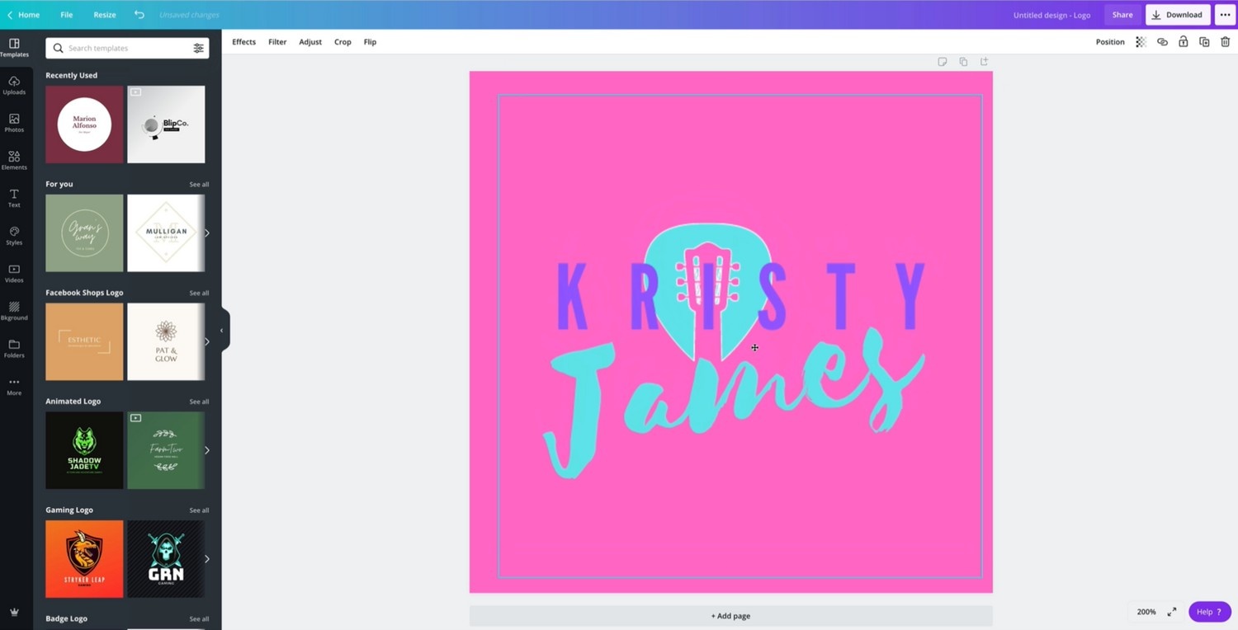Image resolution: width=1238 pixels, height=630 pixels.
Task: Select the BlipCo. template
Action: coord(166,125)
